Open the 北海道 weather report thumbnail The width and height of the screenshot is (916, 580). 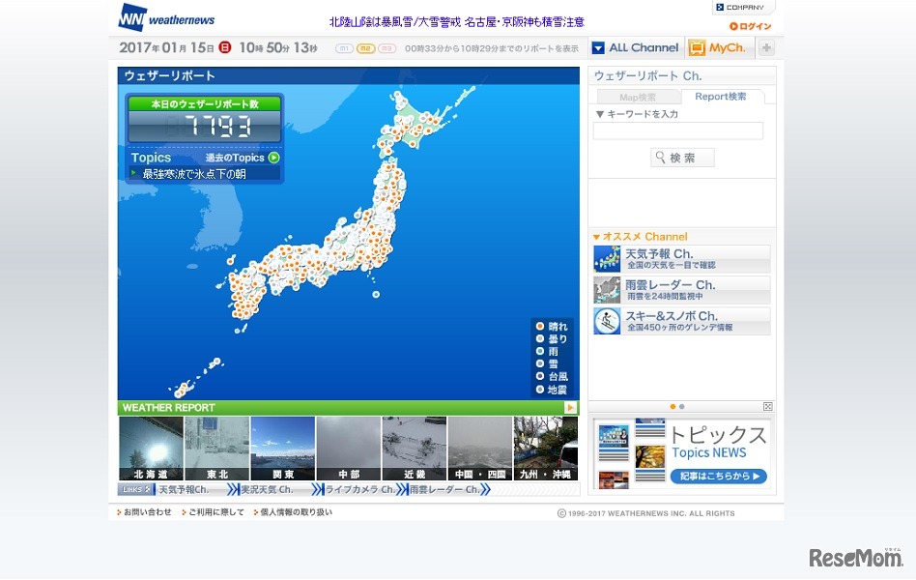[x=151, y=448]
